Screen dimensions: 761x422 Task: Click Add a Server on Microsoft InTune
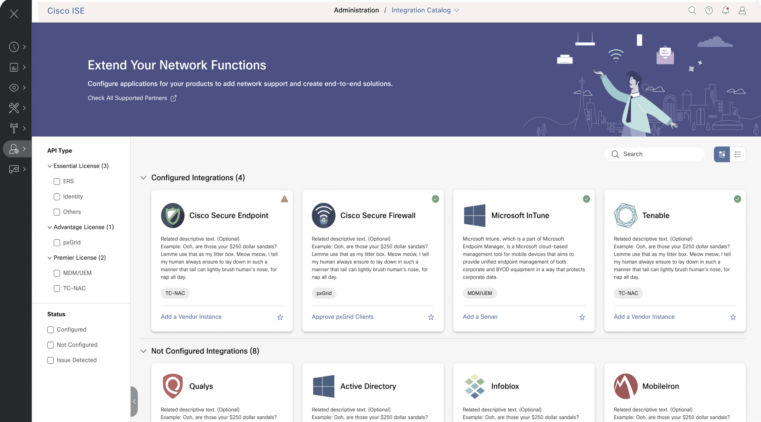tap(480, 317)
